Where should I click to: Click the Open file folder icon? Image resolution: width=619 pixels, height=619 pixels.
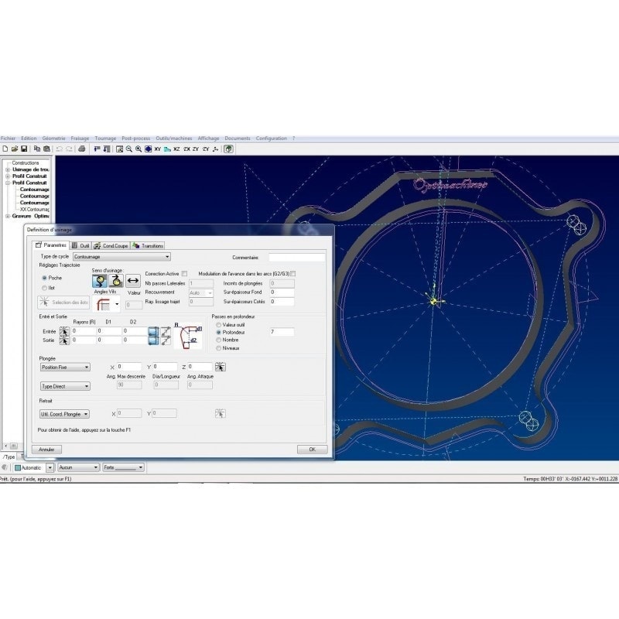point(15,149)
